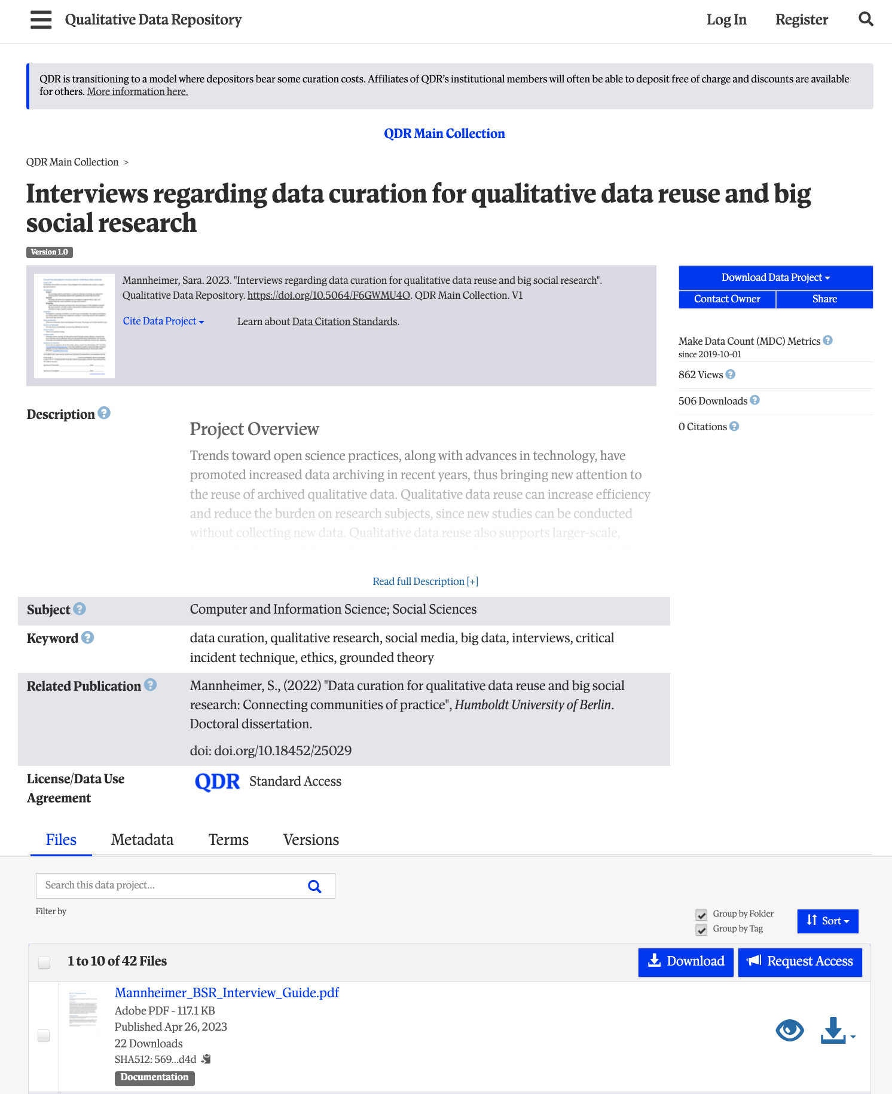Switch to the Terms tab

(x=228, y=839)
